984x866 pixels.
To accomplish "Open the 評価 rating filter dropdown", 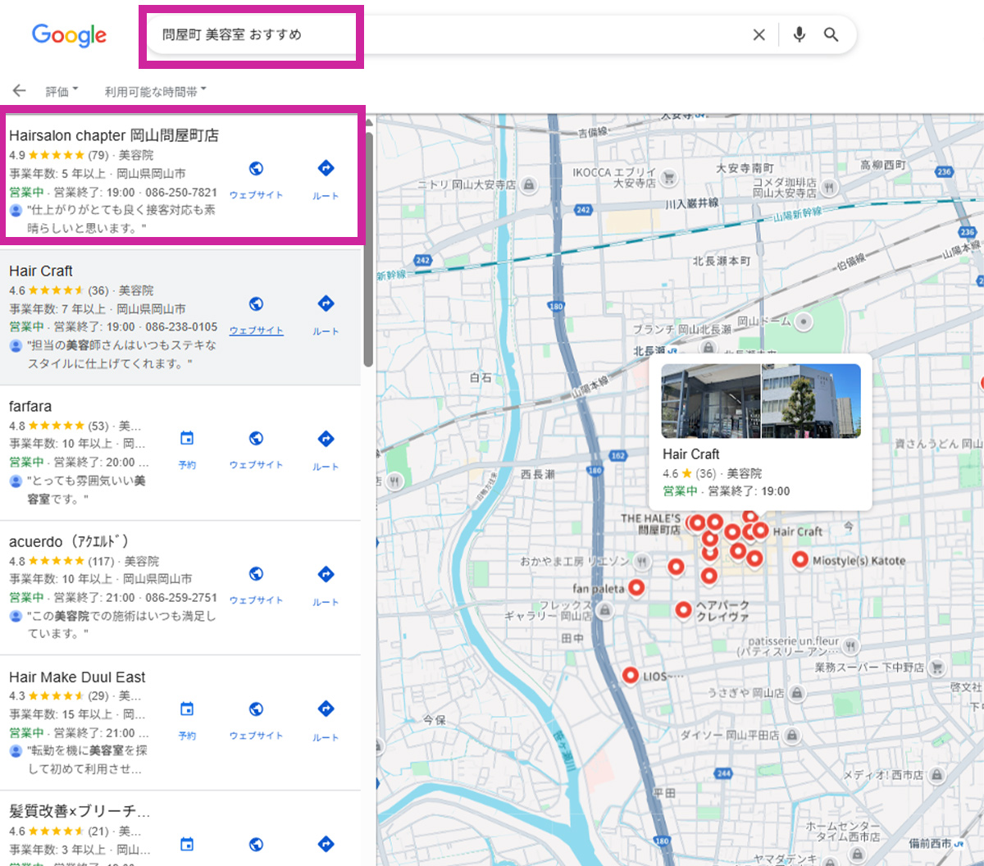I will point(61,91).
